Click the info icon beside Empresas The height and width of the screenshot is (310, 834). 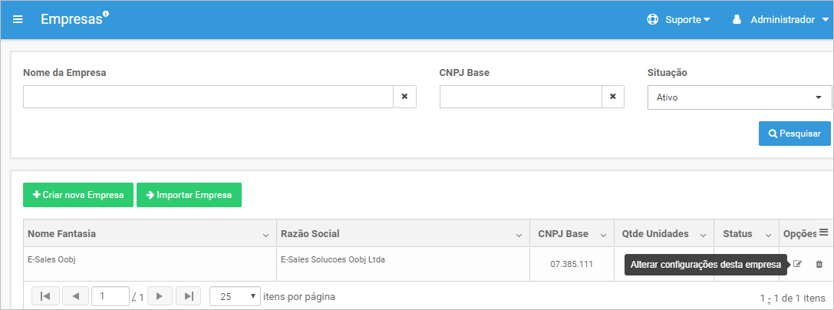(105, 14)
